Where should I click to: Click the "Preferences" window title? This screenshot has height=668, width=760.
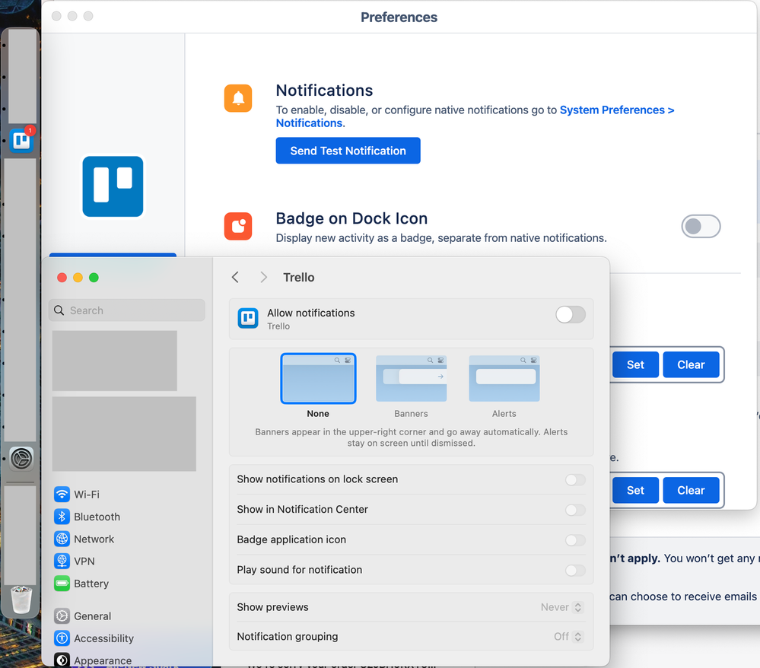click(399, 17)
